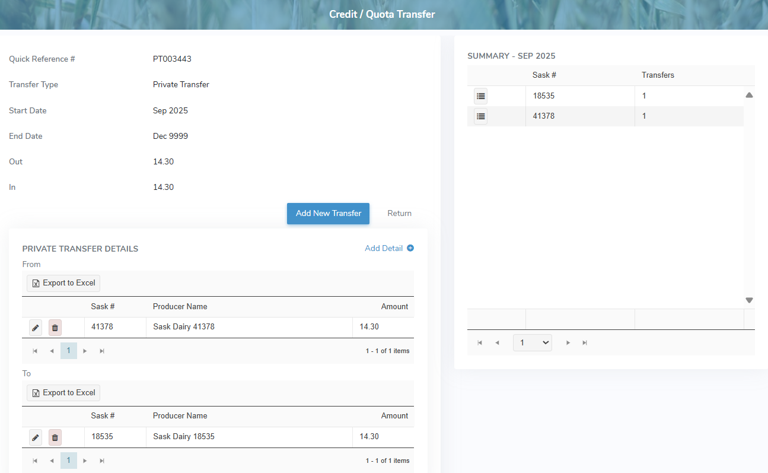This screenshot has width=768, height=473.
Task: Sort From grid by Producer Name header
Action: (x=180, y=307)
